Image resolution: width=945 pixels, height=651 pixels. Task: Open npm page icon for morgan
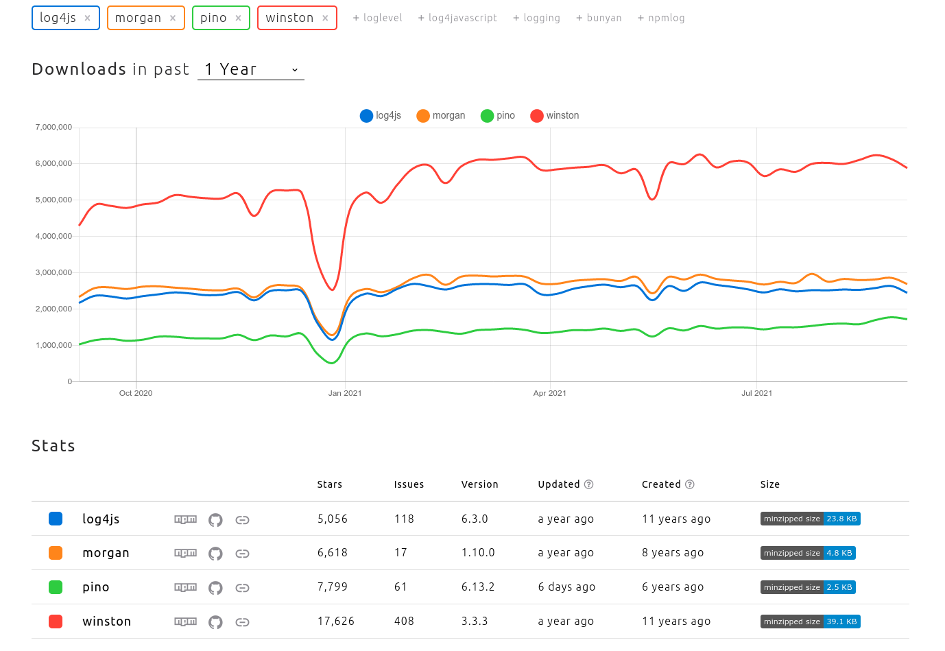[x=185, y=553]
